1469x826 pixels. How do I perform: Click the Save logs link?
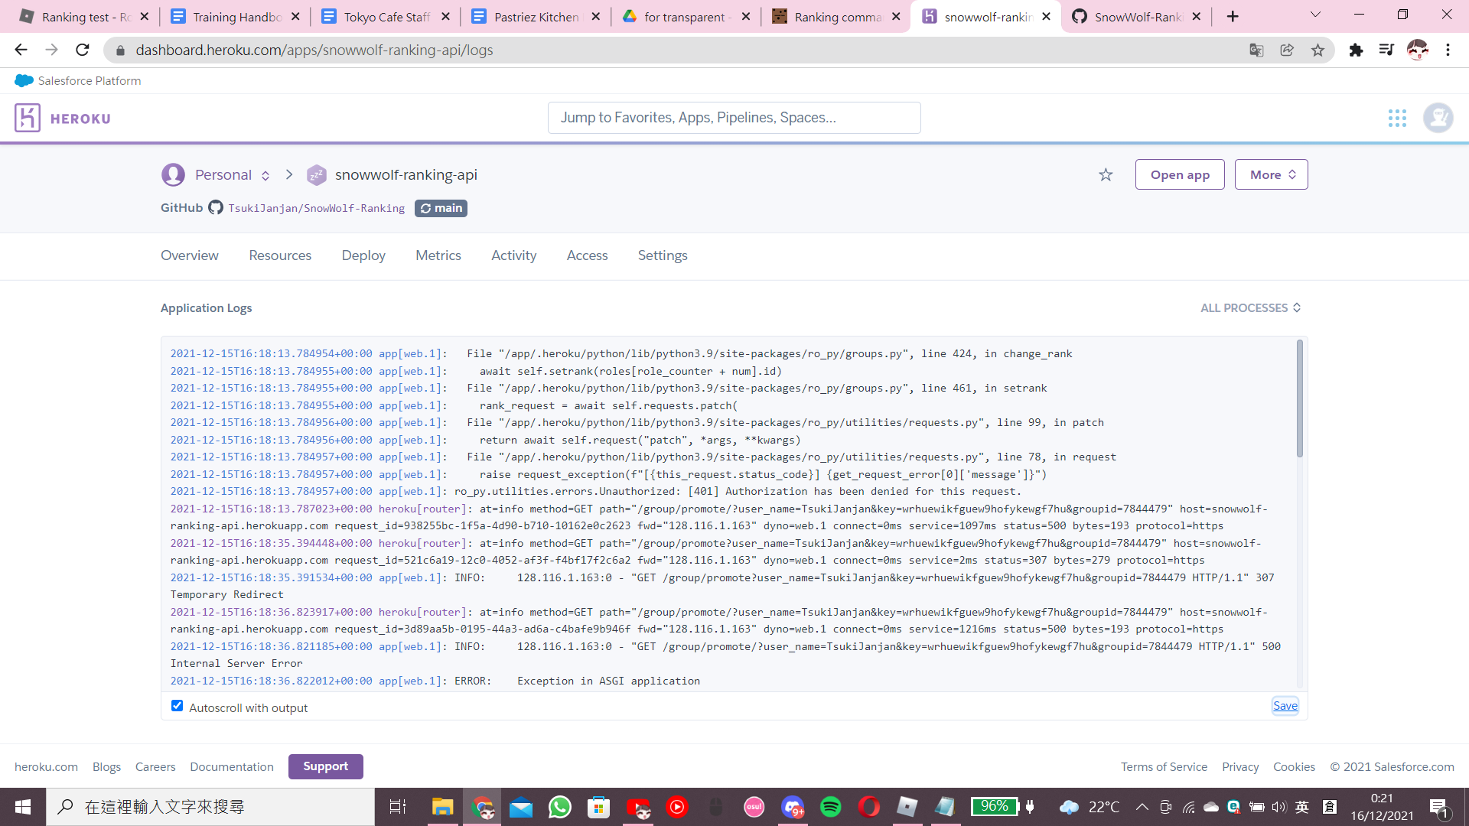1285,705
